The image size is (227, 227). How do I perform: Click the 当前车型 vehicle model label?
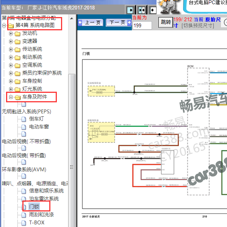(x=12, y=8)
